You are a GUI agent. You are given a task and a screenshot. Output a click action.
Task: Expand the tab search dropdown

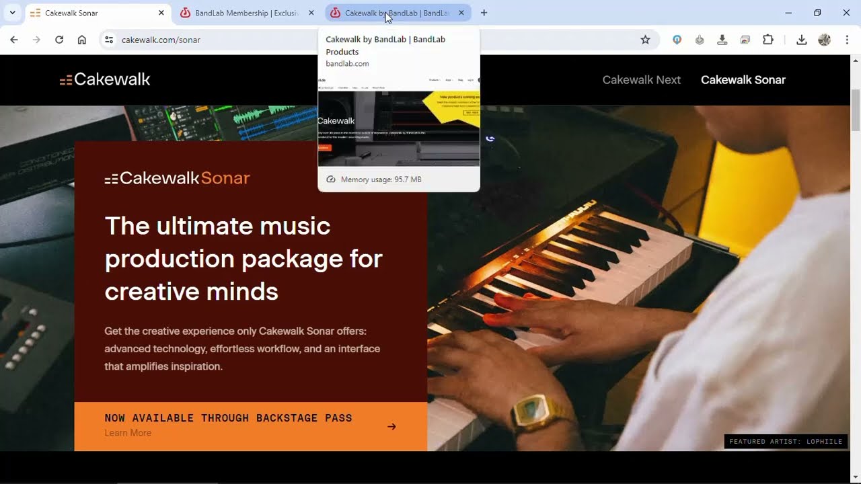pyautogui.click(x=12, y=13)
